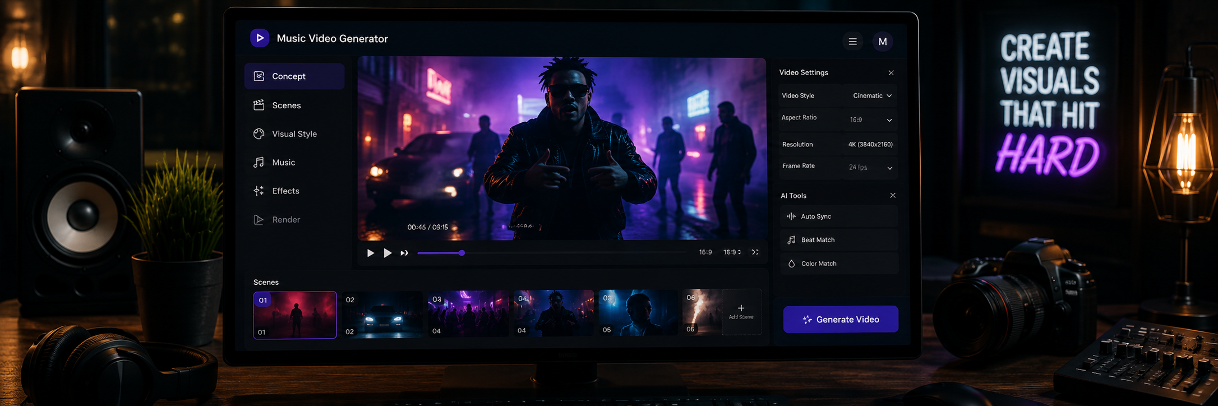1218x406 pixels.
Task: Click the Visual Style palette icon
Action: [259, 134]
